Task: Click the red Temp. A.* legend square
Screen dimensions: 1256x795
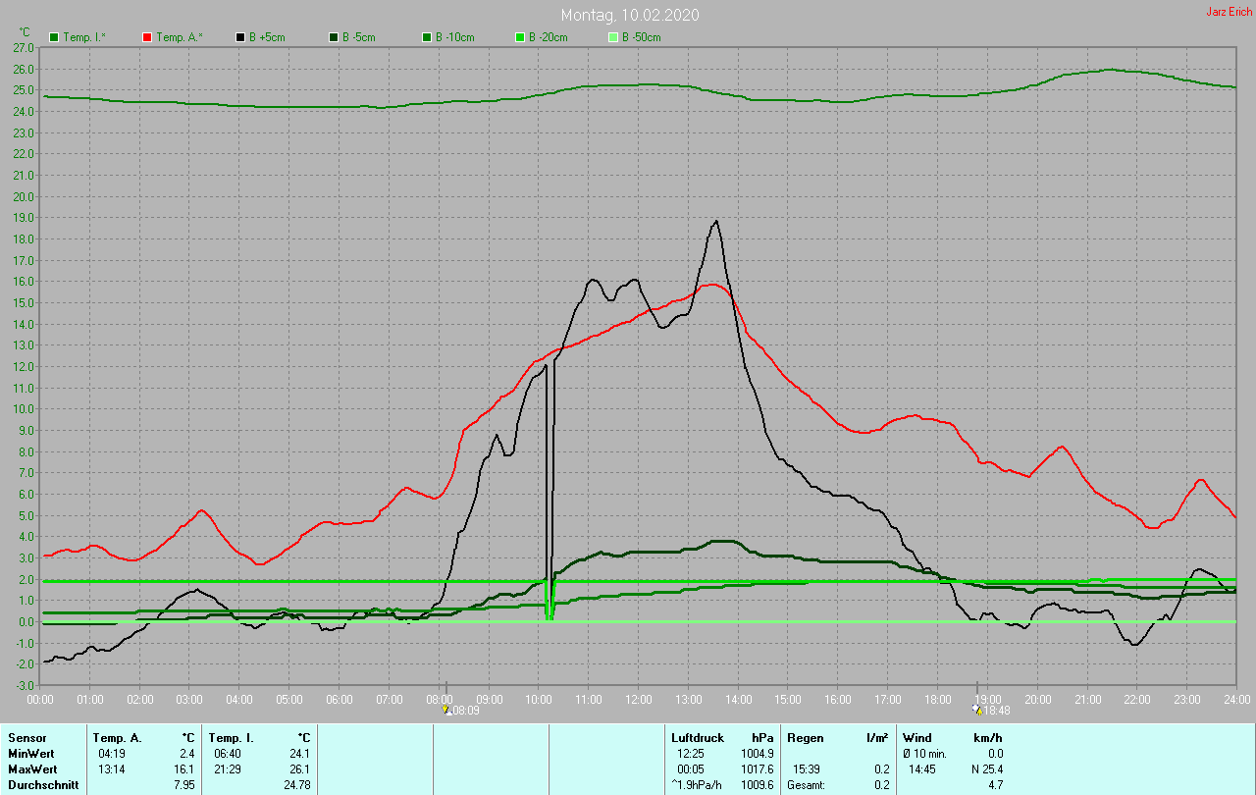Action: click(x=147, y=37)
